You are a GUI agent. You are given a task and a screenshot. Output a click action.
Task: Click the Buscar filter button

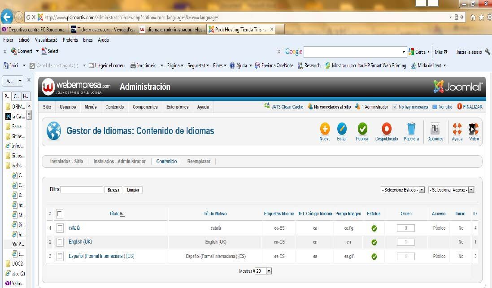click(x=113, y=190)
